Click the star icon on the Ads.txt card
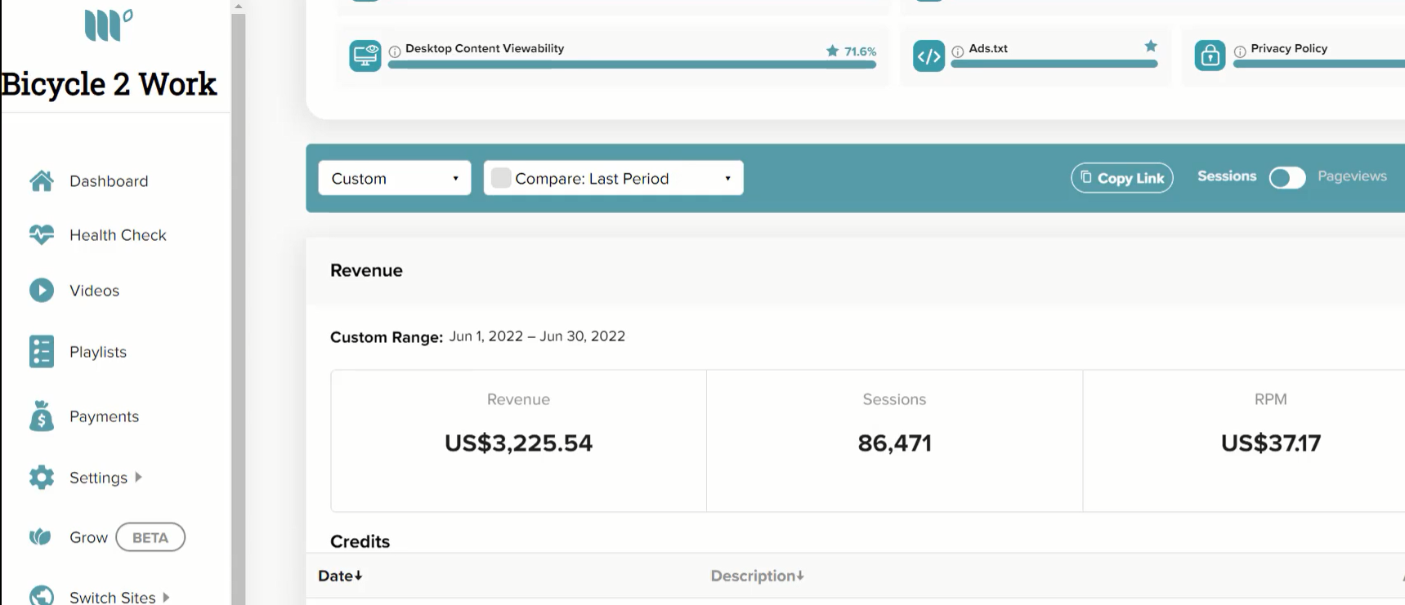The width and height of the screenshot is (1405, 605). [1151, 46]
